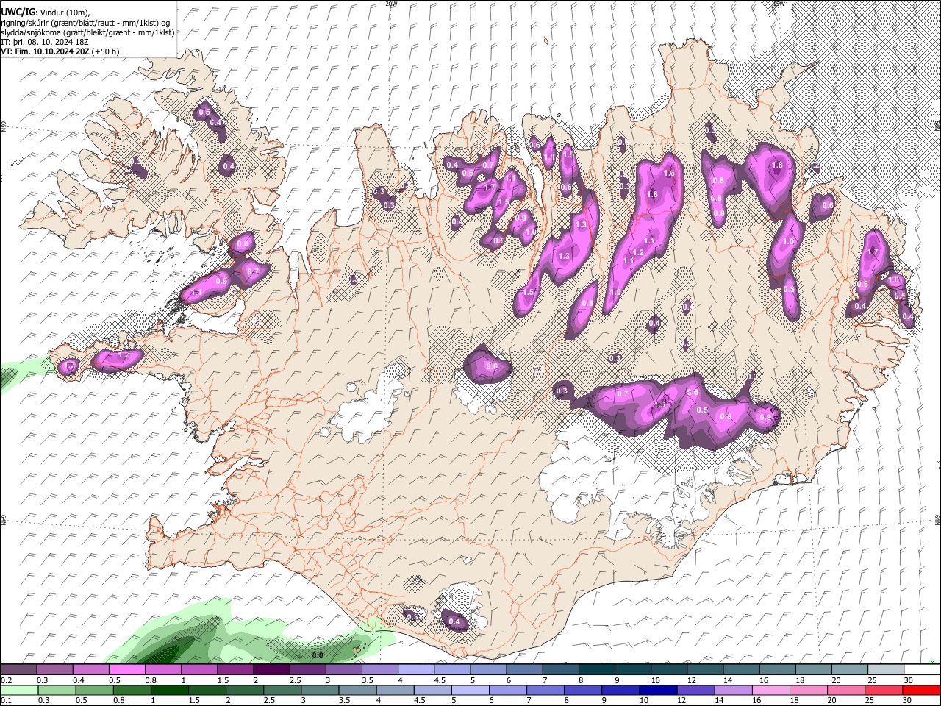941x706 pixels.
Task: Click the 'VT: Fim. 10.10.2024 20Z (+50 h)' line
Action: (60, 51)
